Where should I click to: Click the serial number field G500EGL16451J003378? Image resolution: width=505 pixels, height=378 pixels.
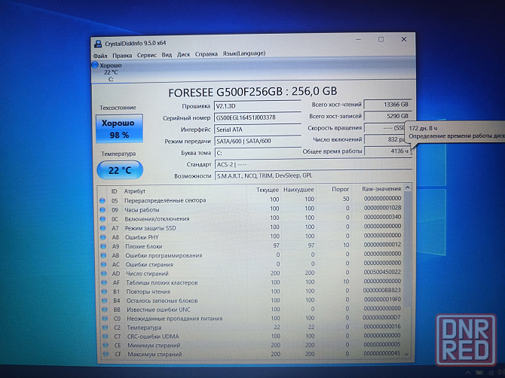click(257, 117)
